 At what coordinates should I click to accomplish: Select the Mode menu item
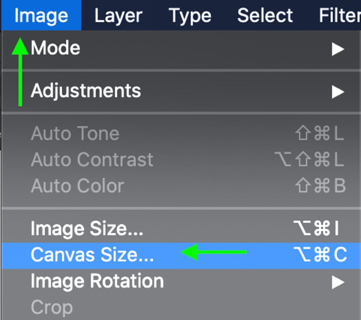[x=55, y=47]
